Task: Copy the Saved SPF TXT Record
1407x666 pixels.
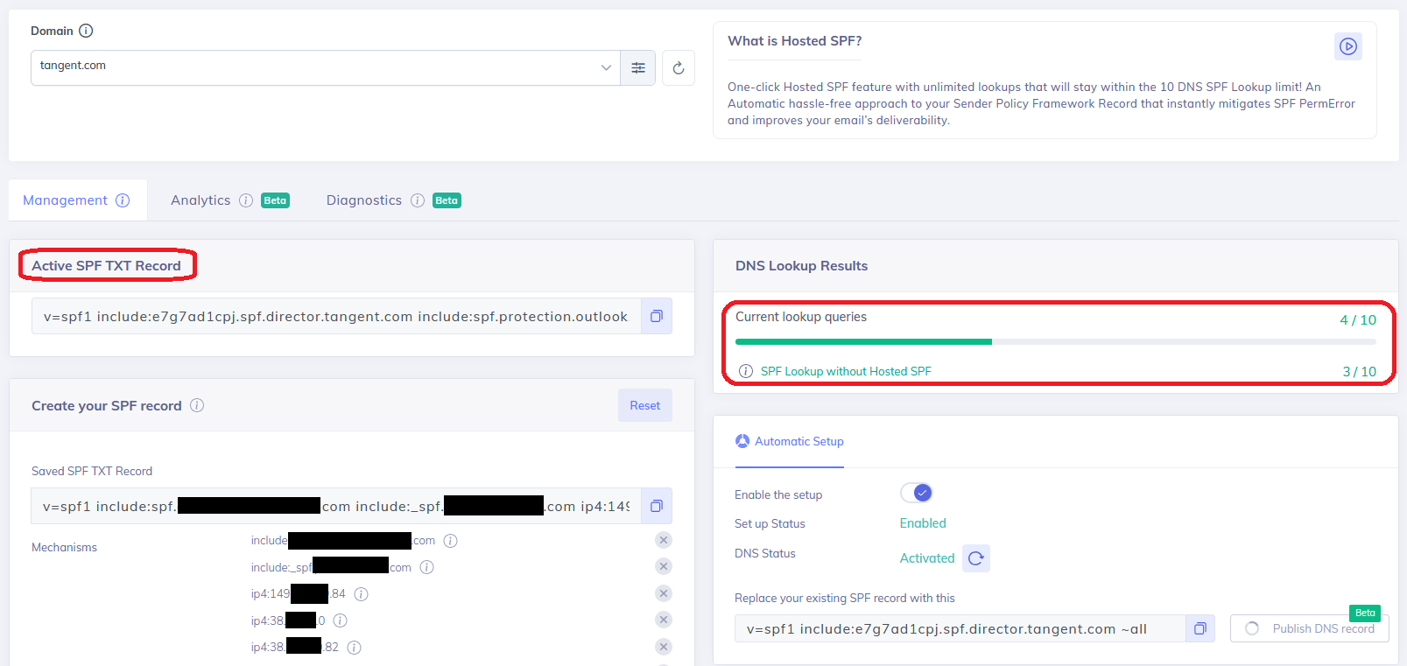Action: pos(657,506)
